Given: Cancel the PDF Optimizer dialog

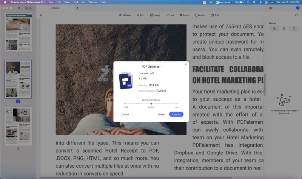Looking at the screenshot, I should pyautogui.click(x=125, y=114).
